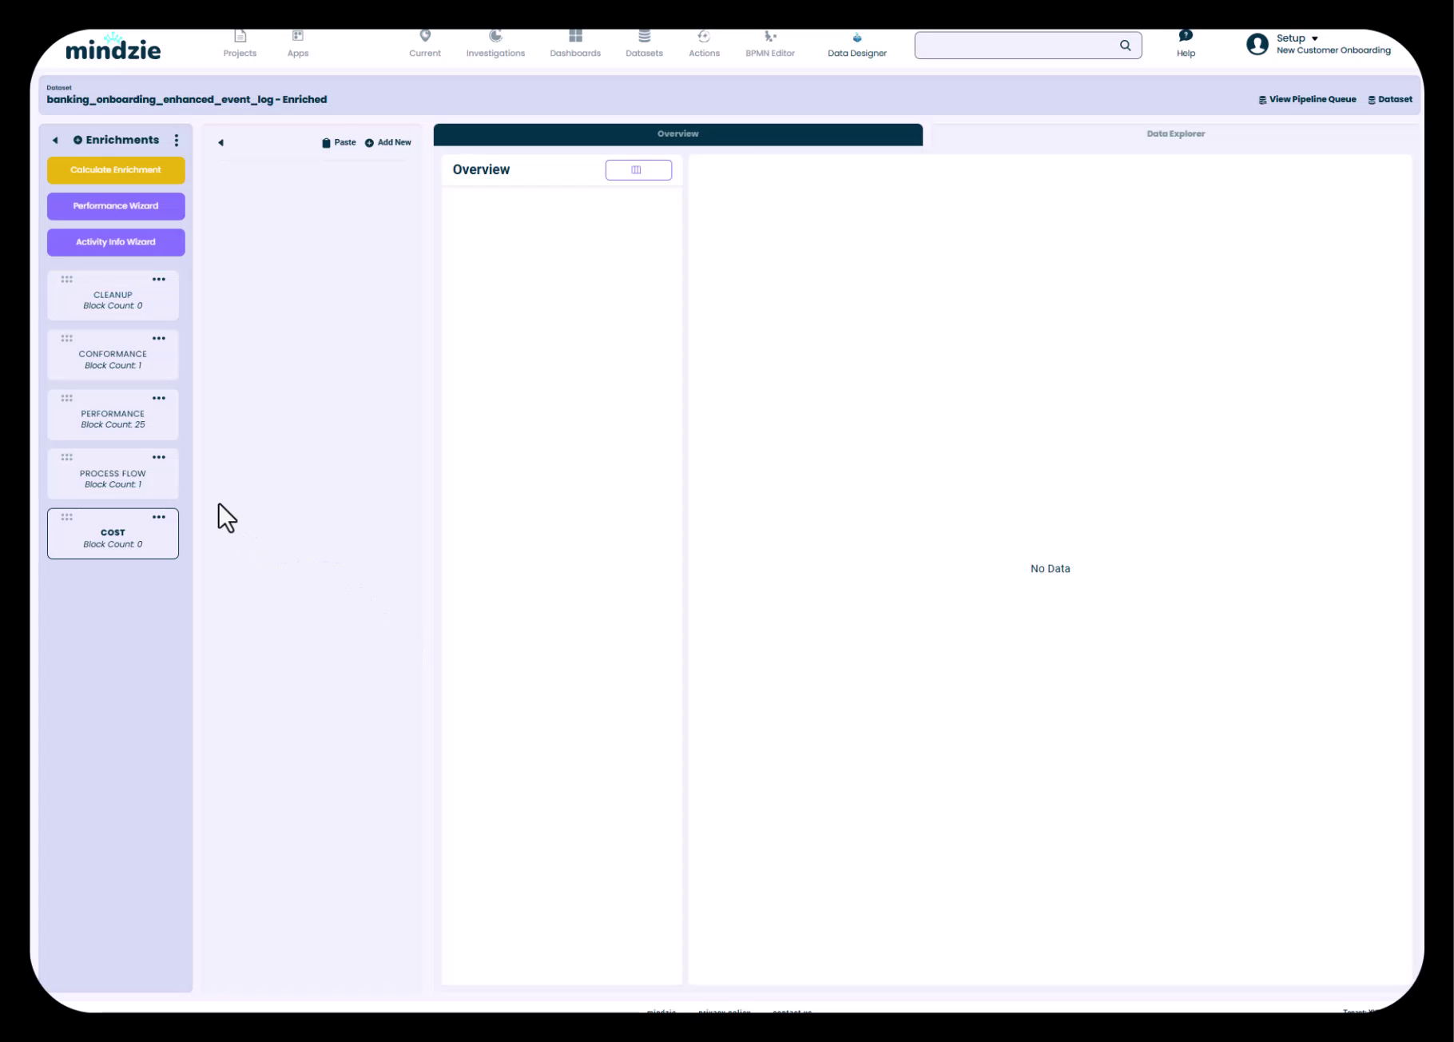Collapse the block list panel arrow
This screenshot has width=1454, height=1042.
click(x=221, y=143)
